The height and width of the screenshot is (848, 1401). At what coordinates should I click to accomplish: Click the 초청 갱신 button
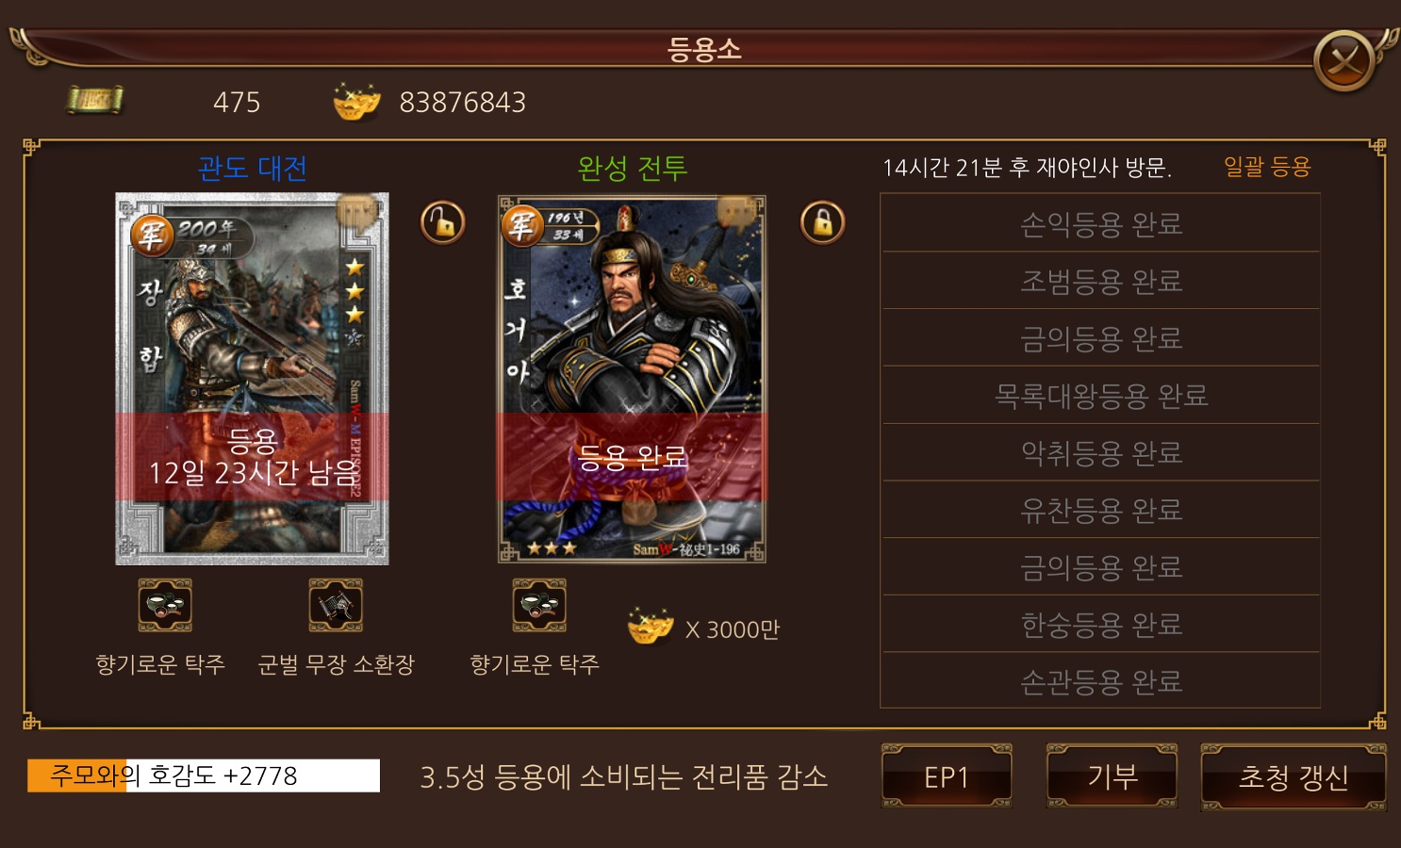pyautogui.click(x=1293, y=776)
